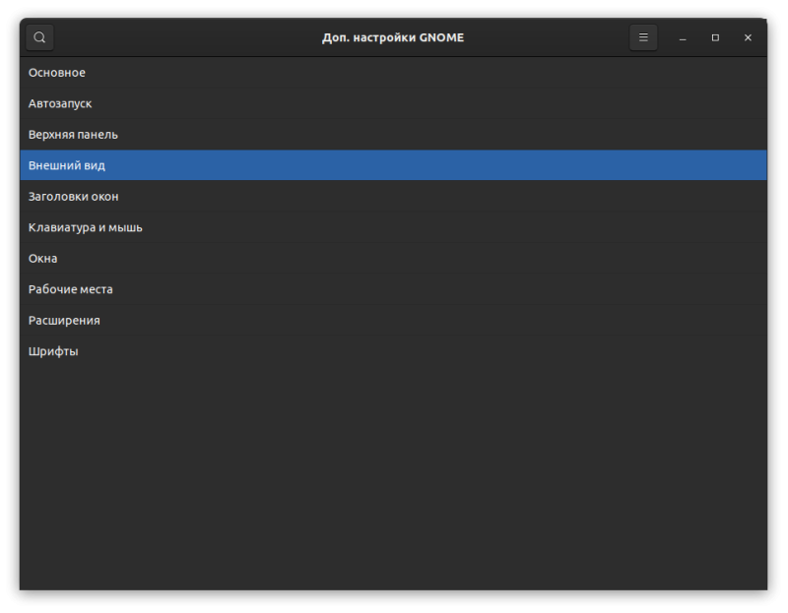788x613 pixels.
Task: Select Рабочие места in the list
Action: [x=393, y=289]
